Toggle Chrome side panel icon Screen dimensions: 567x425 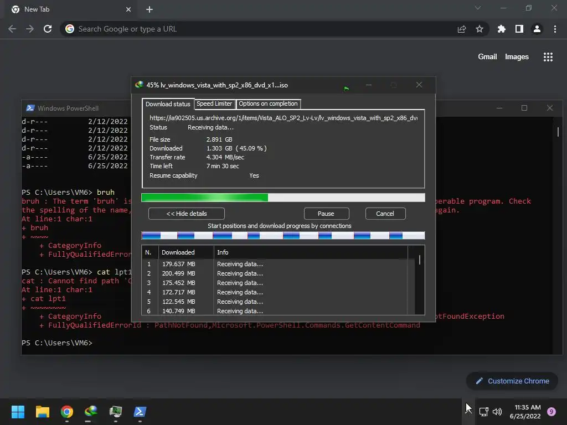pos(519,29)
